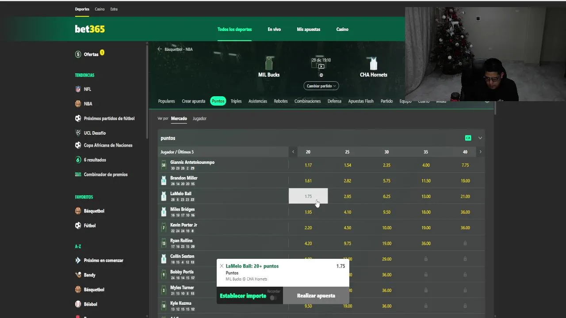Click Copa Africana de Naciones icon

78,145
